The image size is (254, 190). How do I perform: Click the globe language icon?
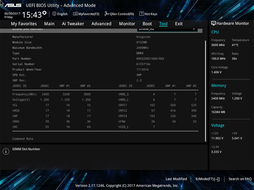[54, 14]
